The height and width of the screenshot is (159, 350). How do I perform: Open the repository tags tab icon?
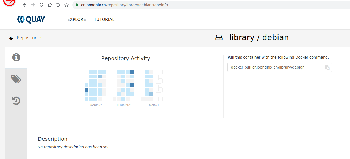click(x=16, y=79)
